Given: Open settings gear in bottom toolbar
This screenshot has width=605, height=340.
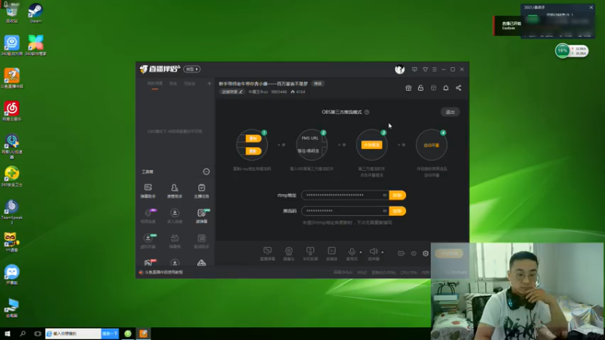Looking at the screenshot, I should tap(425, 253).
